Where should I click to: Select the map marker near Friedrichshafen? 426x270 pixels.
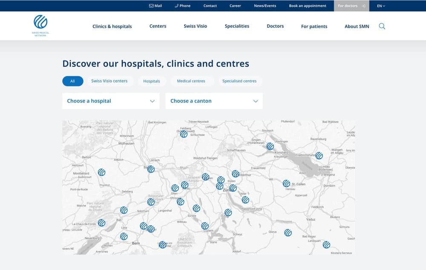pyautogui.click(x=319, y=156)
